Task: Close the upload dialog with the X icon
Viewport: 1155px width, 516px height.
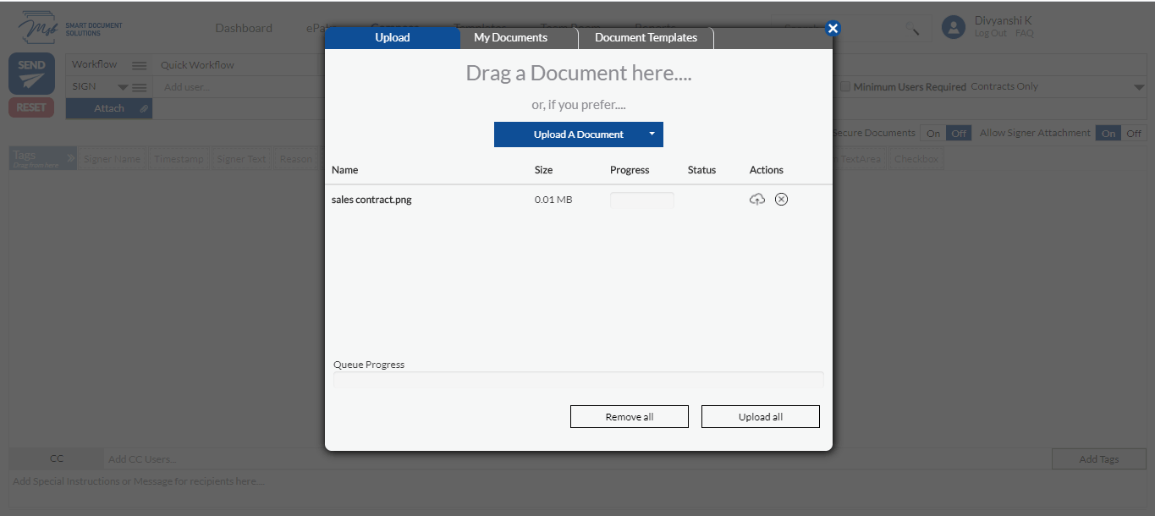Action: pyautogui.click(x=833, y=29)
